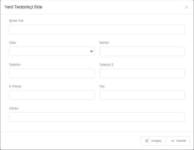Select the Telefon input box
The image size is (194, 150).
[52, 73]
